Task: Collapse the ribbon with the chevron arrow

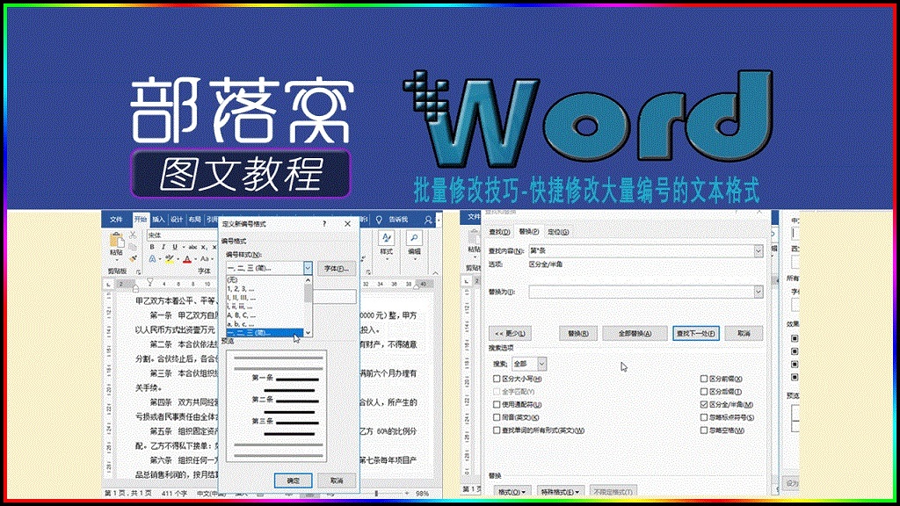Action: click(x=435, y=273)
